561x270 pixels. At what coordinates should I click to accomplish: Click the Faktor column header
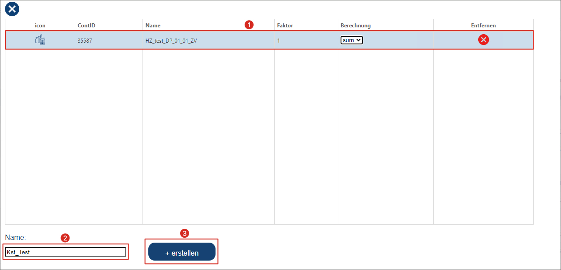pyautogui.click(x=285, y=26)
